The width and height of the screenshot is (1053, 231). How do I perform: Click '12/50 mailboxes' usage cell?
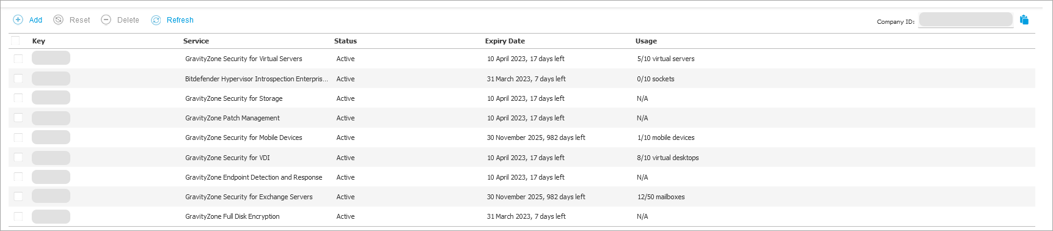[661, 197]
